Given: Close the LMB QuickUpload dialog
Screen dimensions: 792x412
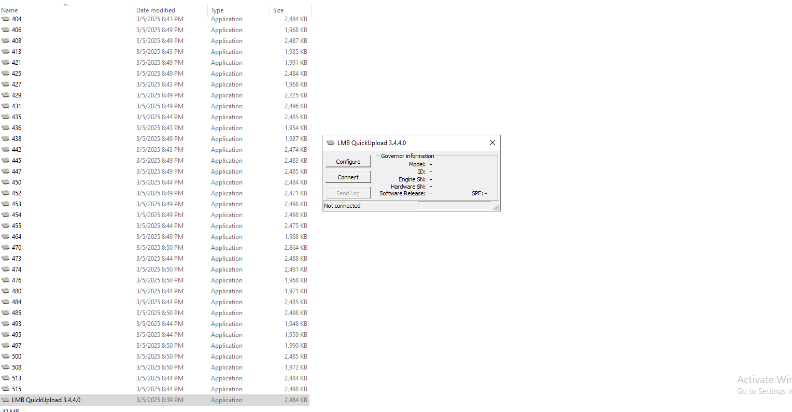Looking at the screenshot, I should (x=492, y=143).
